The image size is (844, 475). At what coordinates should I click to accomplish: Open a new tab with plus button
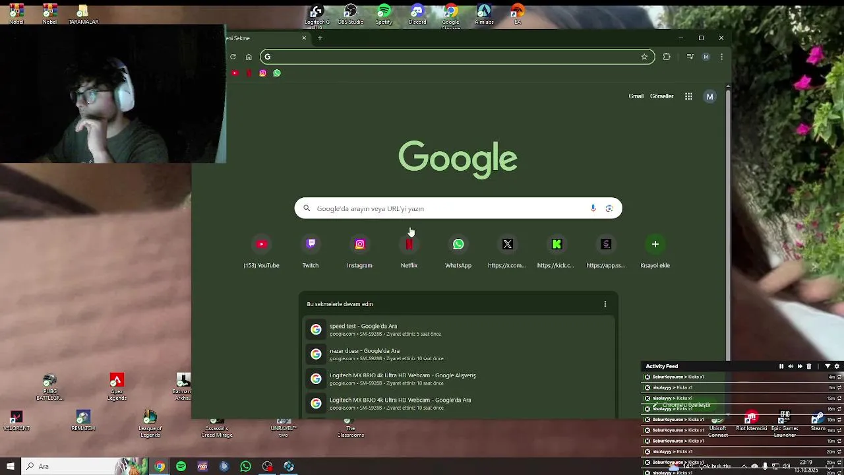click(x=320, y=38)
